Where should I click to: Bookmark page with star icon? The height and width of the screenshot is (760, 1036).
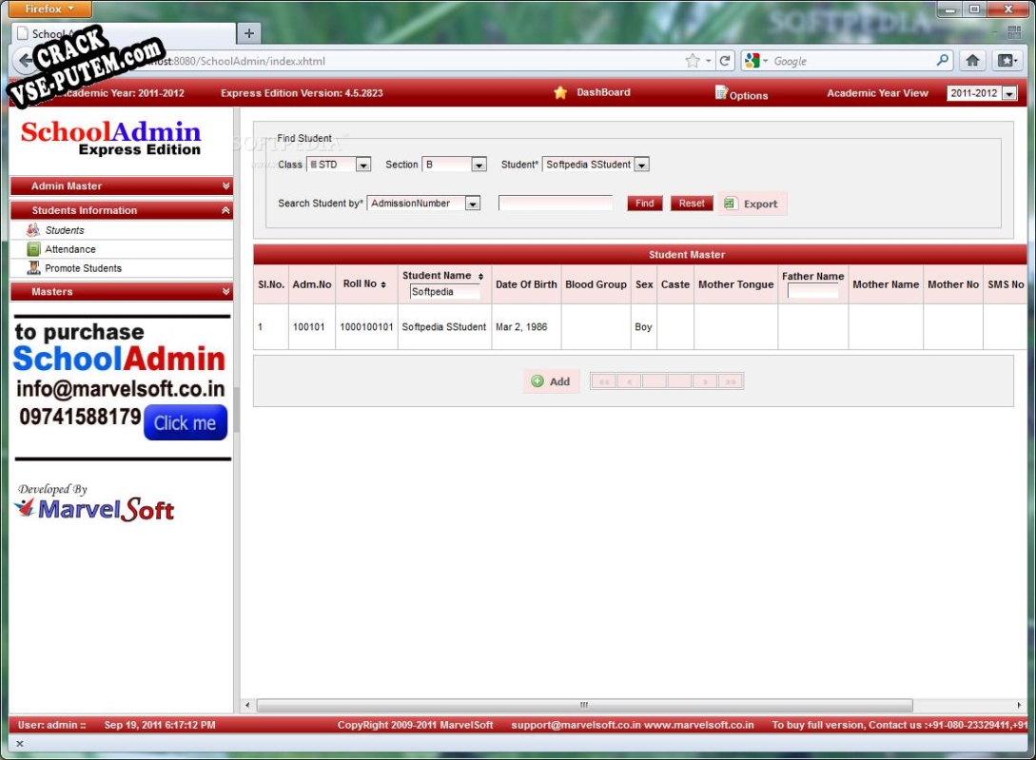tap(692, 61)
